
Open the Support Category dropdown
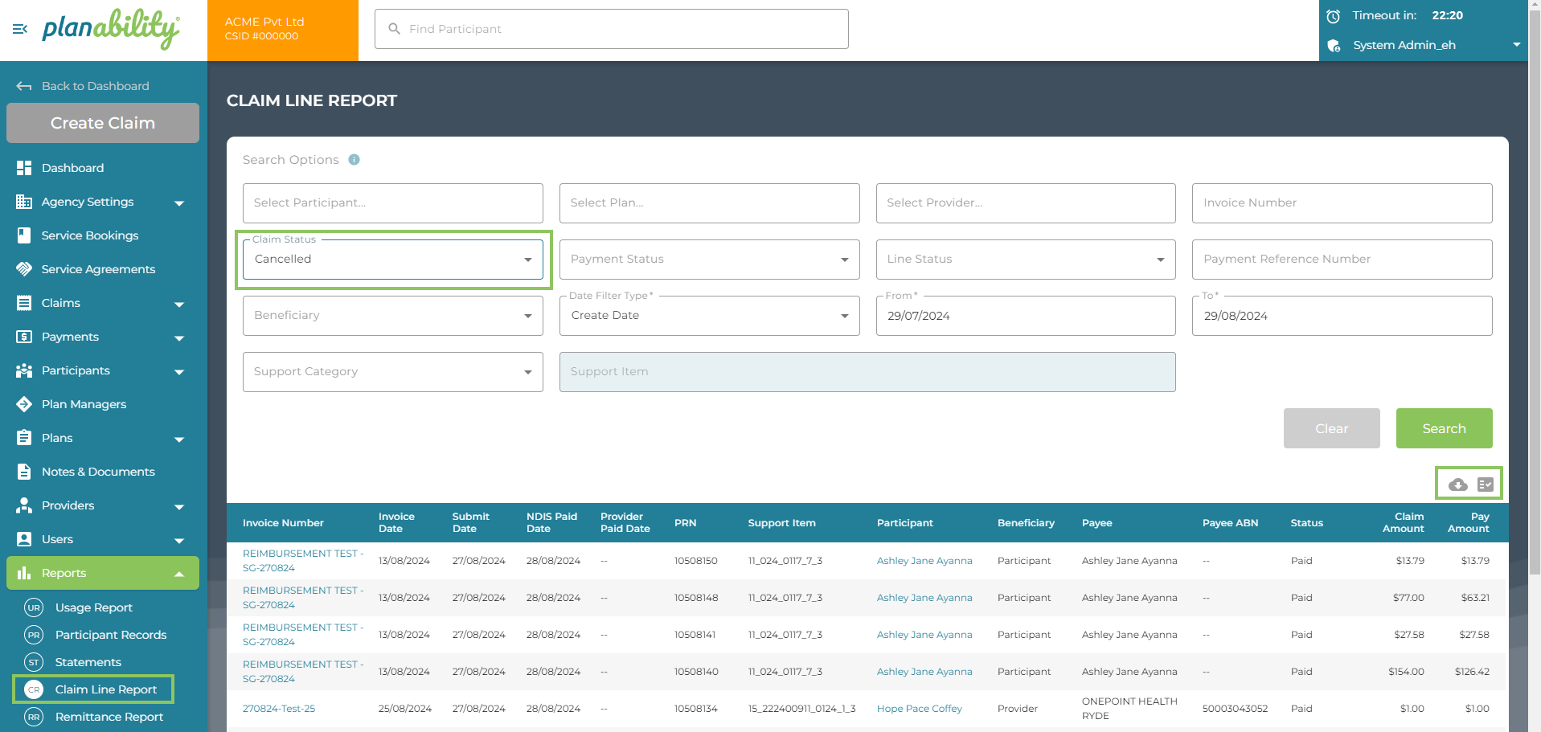pyautogui.click(x=393, y=372)
